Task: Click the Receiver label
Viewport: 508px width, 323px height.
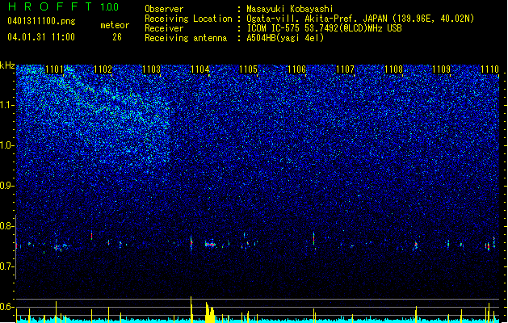Action: point(164,28)
